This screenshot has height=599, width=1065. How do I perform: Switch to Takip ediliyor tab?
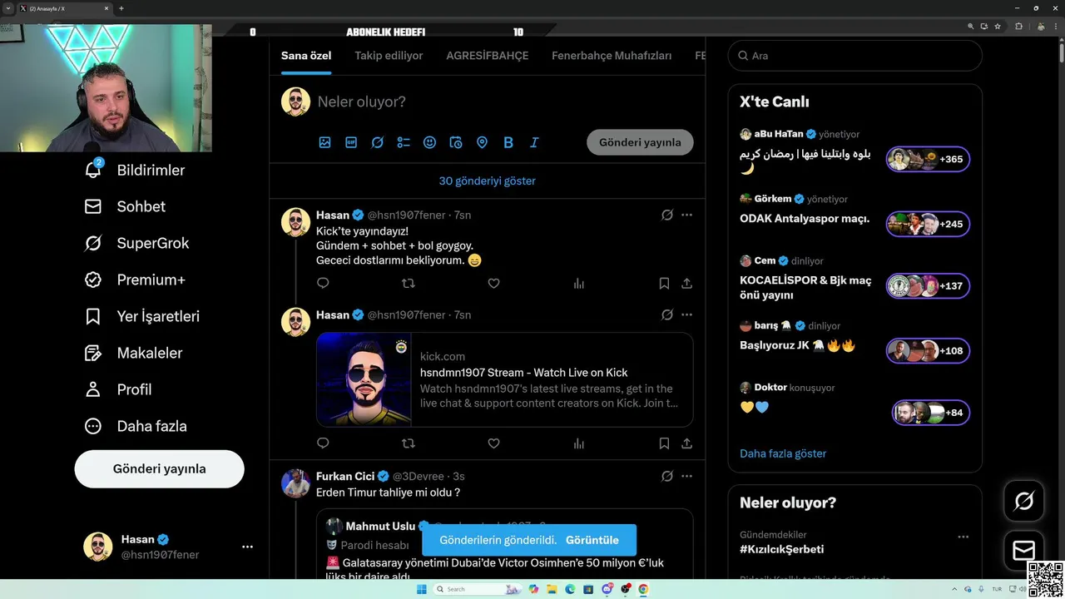[389, 56]
